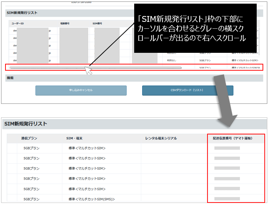Click the first delivery slip number in lower table
The height and width of the screenshot is (204, 268).
(x=227, y=148)
